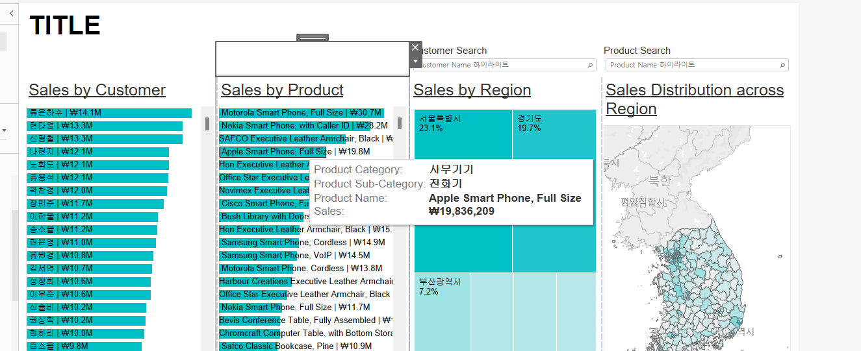
Task: Select the dashboard TITLE heading
Action: 65,25
